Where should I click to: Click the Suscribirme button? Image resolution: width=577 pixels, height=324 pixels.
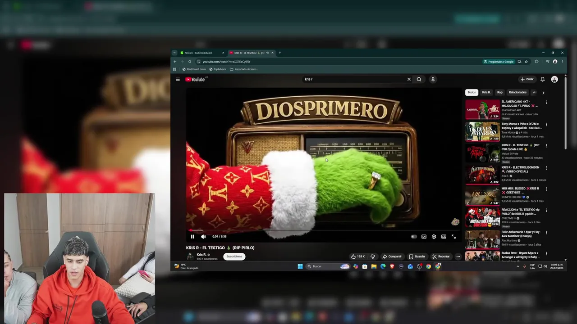(234, 256)
